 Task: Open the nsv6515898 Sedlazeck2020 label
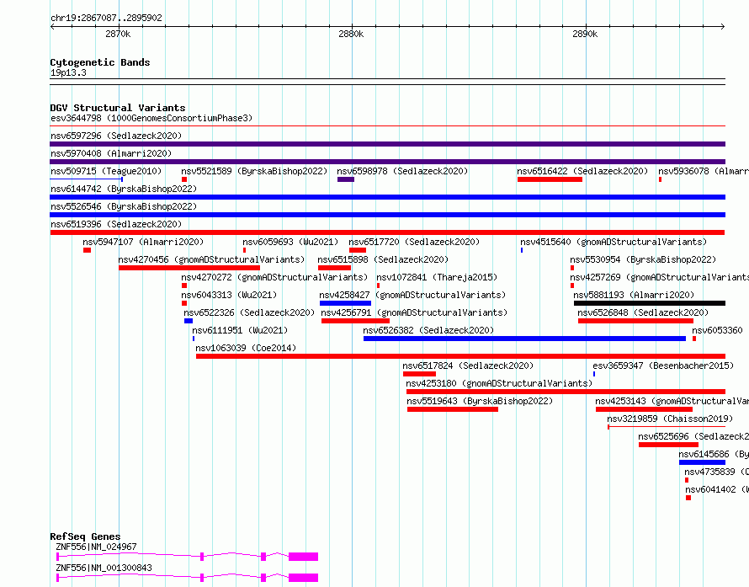pyautogui.click(x=383, y=259)
